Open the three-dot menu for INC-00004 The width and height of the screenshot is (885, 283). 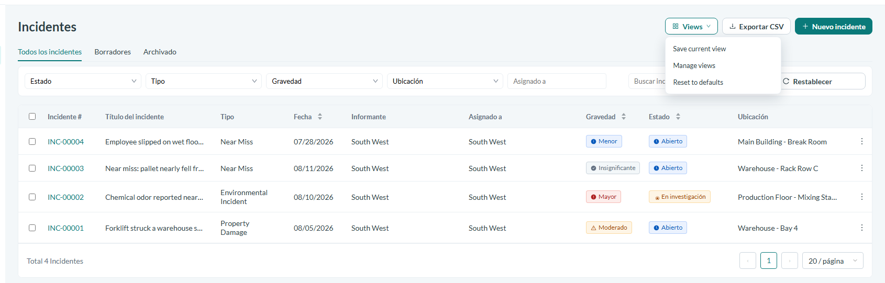[x=861, y=141]
